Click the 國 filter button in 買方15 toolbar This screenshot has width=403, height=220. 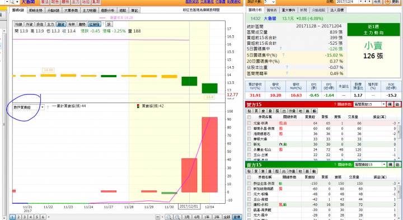tap(277, 111)
